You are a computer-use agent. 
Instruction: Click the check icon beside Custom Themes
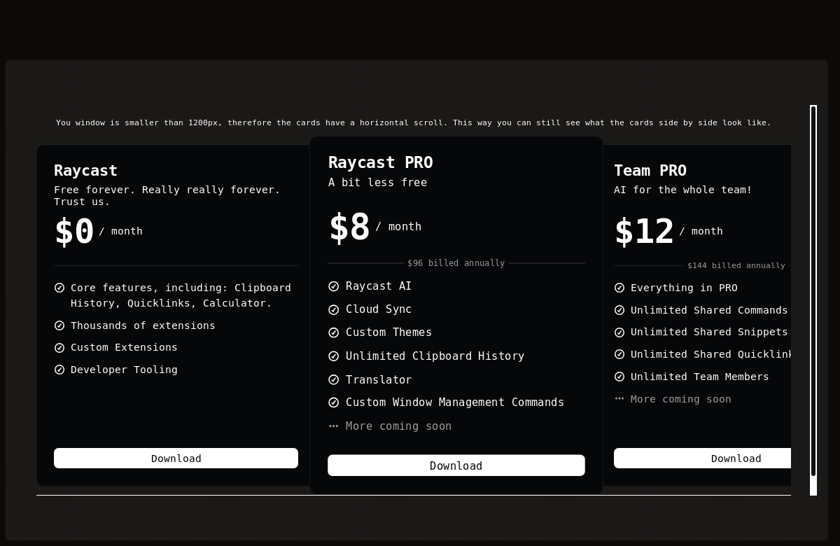click(334, 332)
